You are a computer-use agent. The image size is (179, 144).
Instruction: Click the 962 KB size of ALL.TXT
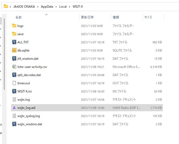click(157, 42)
